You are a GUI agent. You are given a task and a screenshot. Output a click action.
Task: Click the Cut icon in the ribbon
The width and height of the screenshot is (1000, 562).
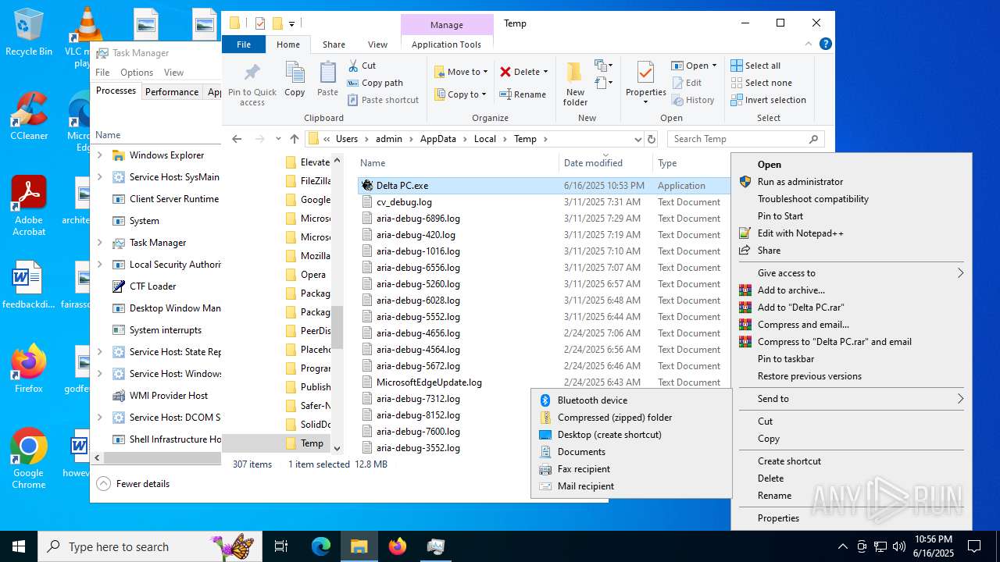pos(353,66)
